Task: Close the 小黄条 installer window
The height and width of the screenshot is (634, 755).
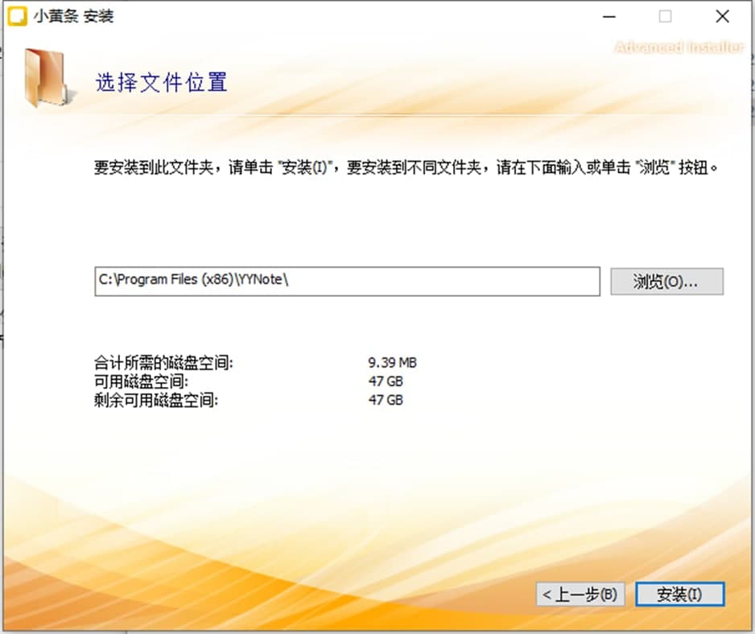Action: [x=720, y=16]
